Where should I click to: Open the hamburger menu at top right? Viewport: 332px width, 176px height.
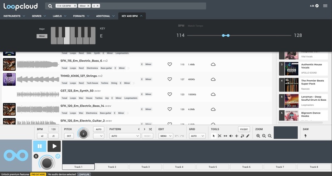click(325, 6)
